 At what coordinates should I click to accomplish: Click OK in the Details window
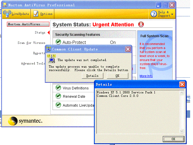[173, 139]
